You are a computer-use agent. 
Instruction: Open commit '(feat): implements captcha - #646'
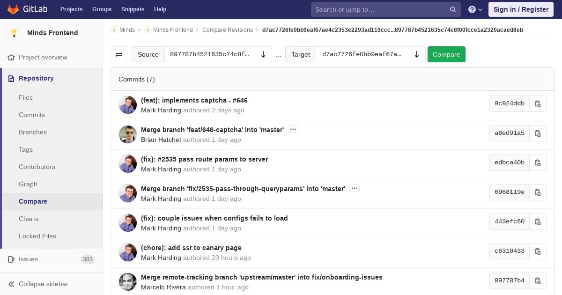194,100
